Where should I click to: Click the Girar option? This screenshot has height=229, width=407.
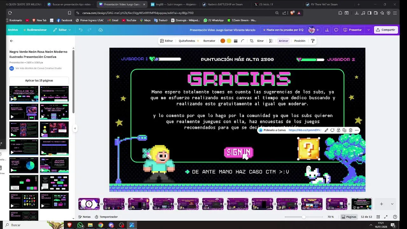(260, 41)
